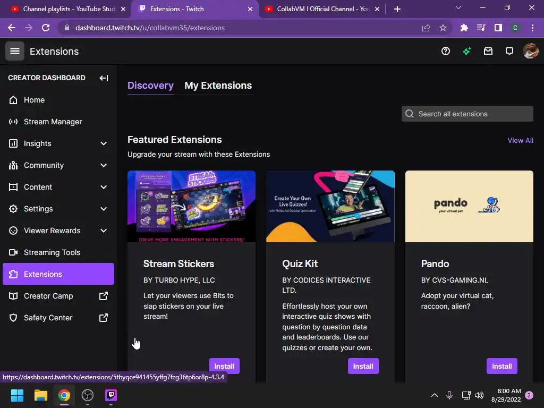
Task: Open OBS Studio from taskbar
Action: click(x=88, y=395)
